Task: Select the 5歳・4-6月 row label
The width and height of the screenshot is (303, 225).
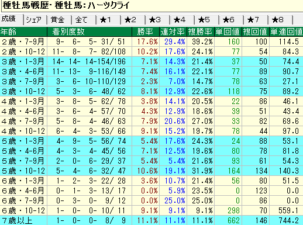Action: (x=23, y=151)
